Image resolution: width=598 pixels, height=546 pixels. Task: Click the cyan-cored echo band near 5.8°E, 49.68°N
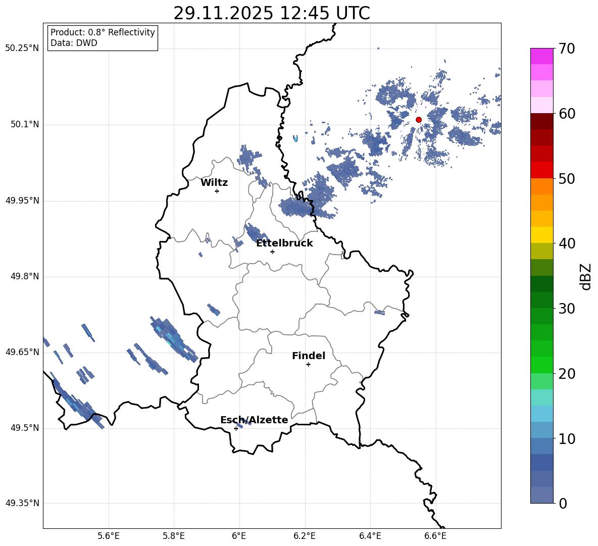point(174,339)
